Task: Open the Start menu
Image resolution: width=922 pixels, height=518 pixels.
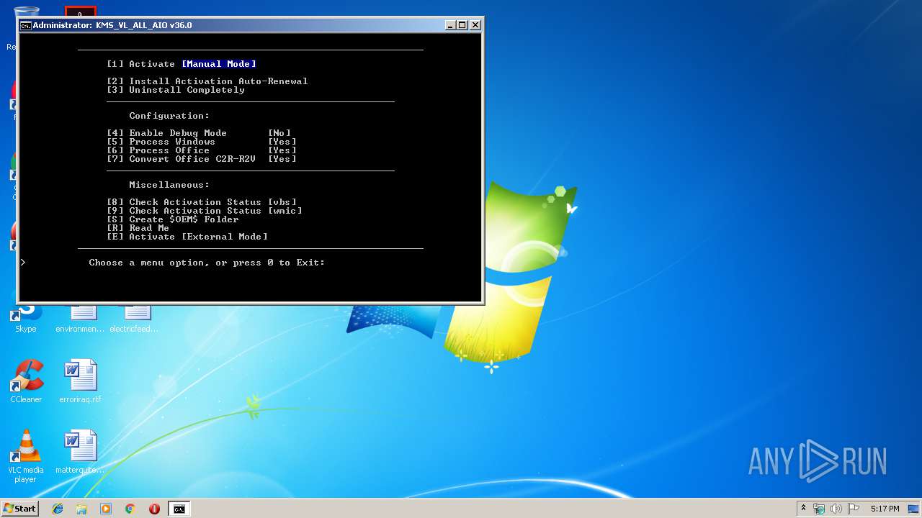Action: (x=19, y=509)
